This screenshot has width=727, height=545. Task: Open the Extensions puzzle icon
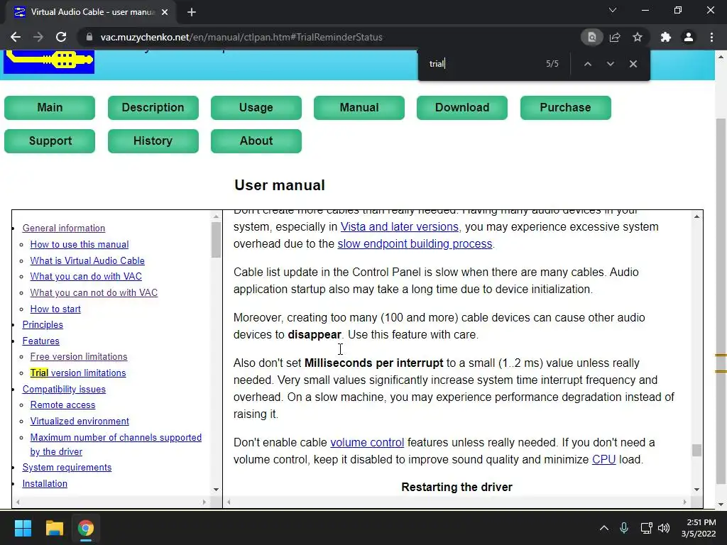coord(666,37)
